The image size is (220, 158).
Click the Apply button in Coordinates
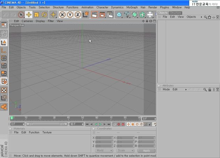(x=146, y=151)
